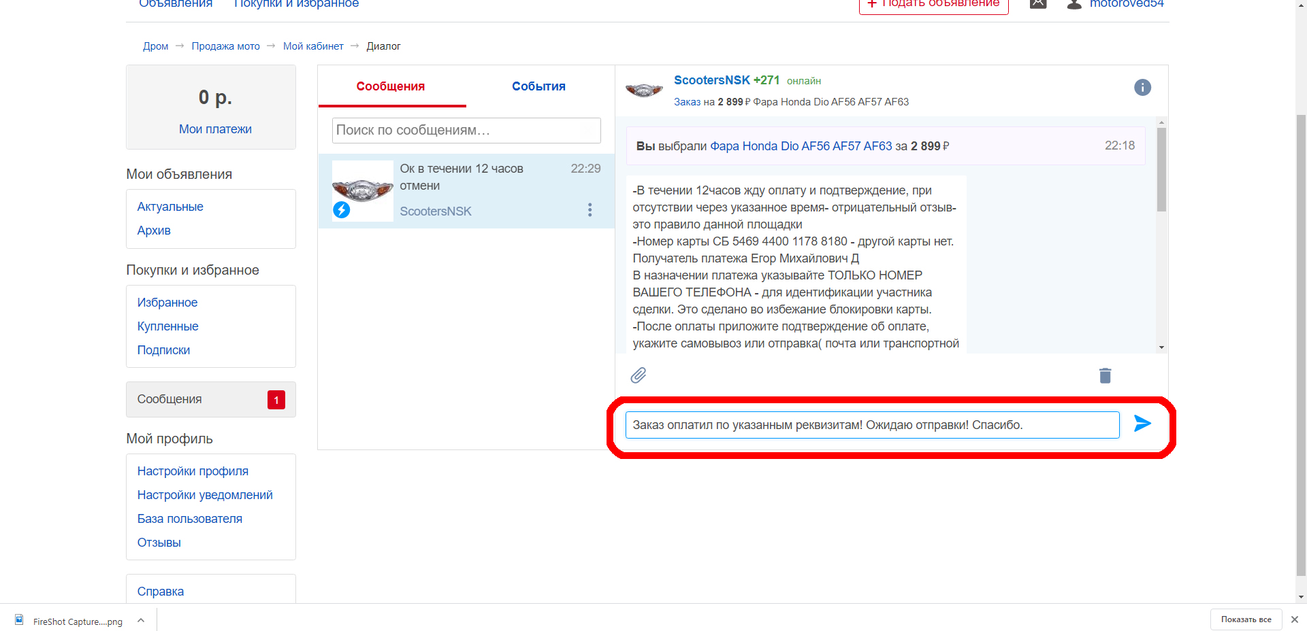Screen dimensions: 1307x631
Task: Send the typed message with arrow icon
Action: (x=1142, y=424)
